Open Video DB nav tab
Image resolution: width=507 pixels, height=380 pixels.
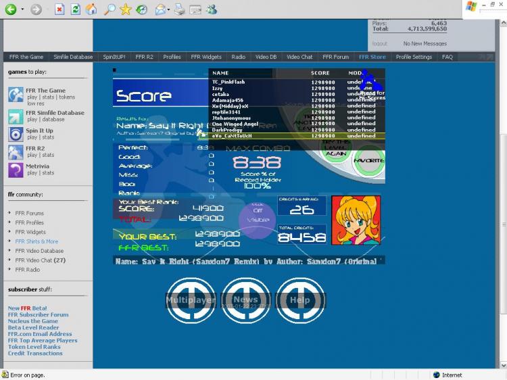point(266,57)
